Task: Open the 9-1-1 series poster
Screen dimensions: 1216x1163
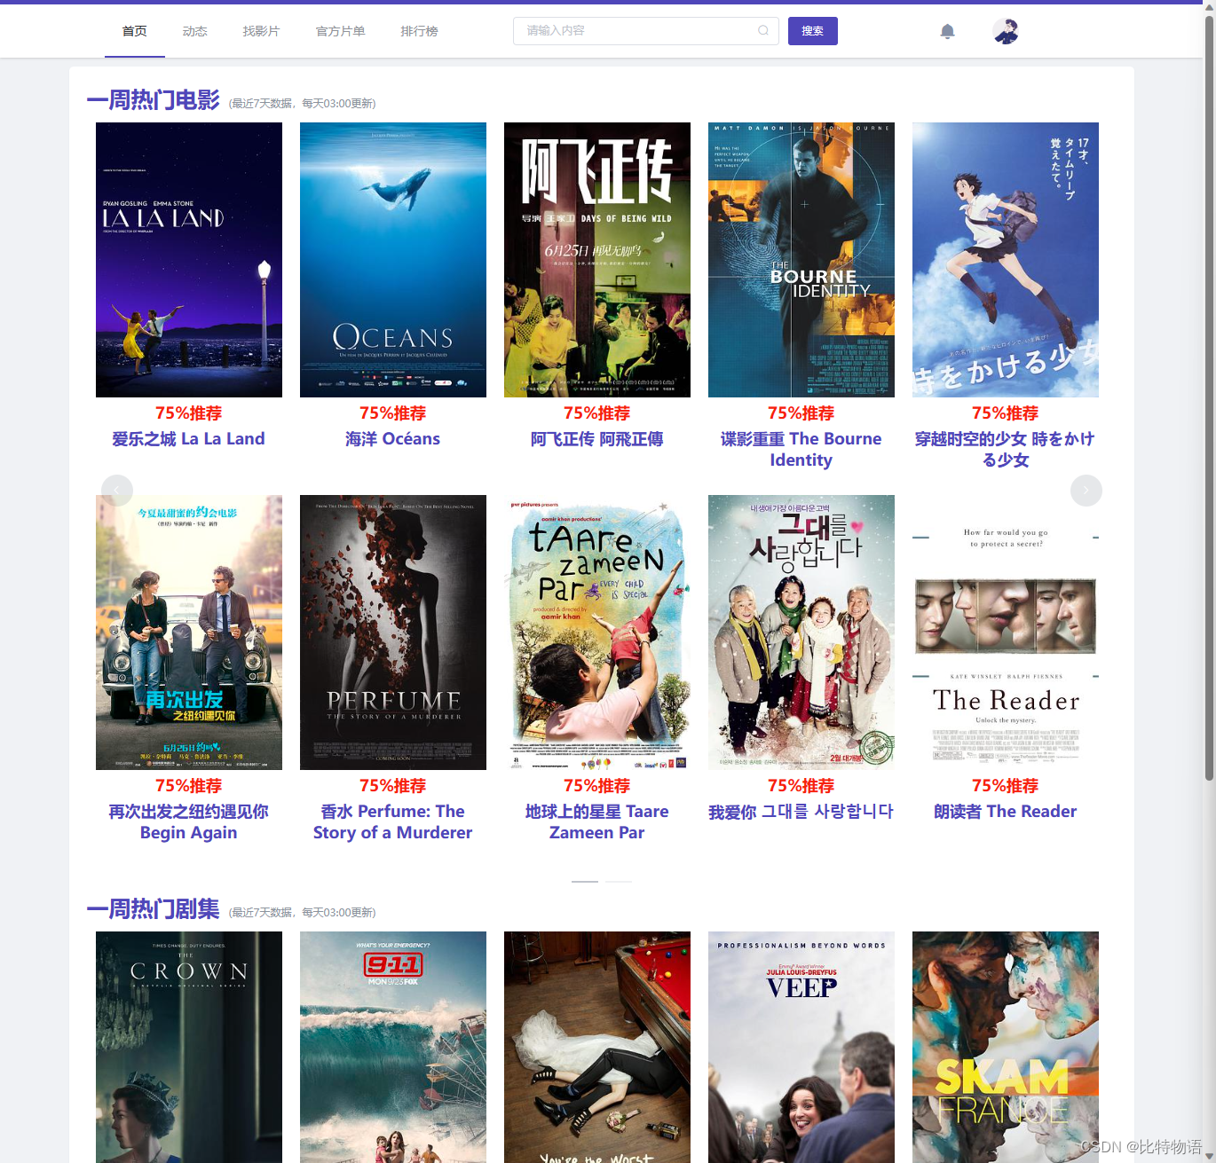Action: point(393,1047)
